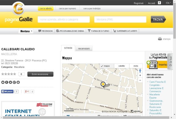The height and width of the screenshot is (119, 176).
Task: Switch map to satellite view
Action: click(122, 66)
